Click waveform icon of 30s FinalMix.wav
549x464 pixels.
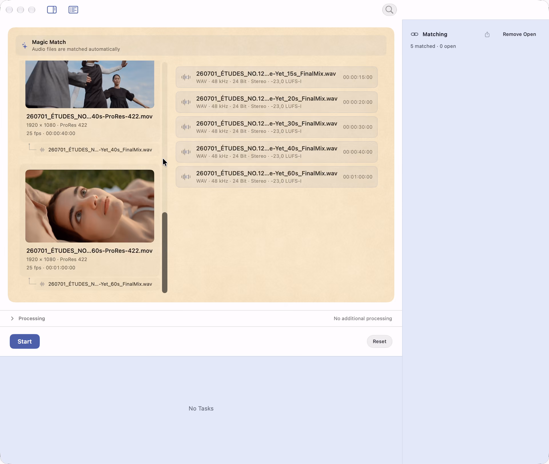[186, 127]
